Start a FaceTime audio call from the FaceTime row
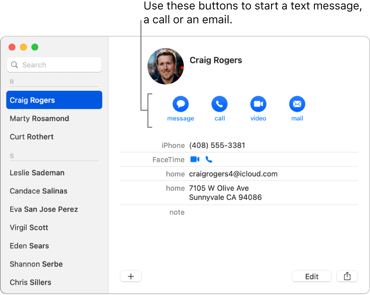The width and height of the screenshot is (370, 295). click(209, 159)
